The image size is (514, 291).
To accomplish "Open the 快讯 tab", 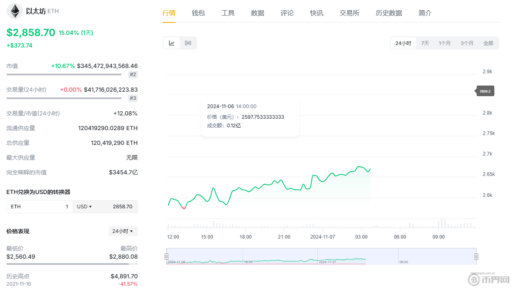I will pyautogui.click(x=317, y=13).
